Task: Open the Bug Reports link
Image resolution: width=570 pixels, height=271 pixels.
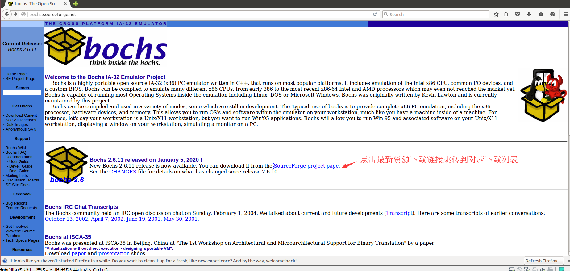Action: [x=16, y=203]
